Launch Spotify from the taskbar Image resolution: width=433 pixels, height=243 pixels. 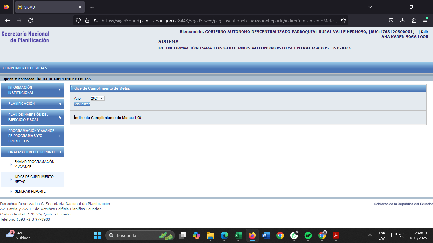click(x=308, y=235)
